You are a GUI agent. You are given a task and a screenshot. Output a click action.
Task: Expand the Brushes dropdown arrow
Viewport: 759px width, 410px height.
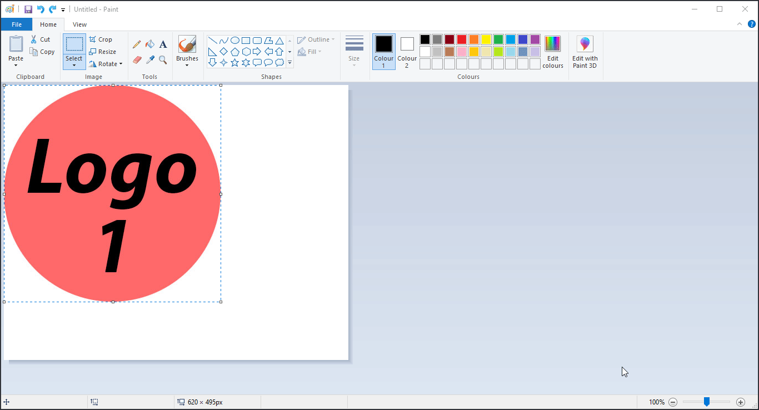click(x=187, y=66)
